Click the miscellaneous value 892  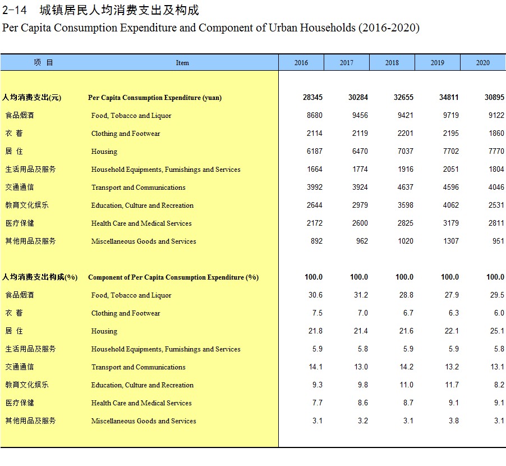[x=316, y=241]
